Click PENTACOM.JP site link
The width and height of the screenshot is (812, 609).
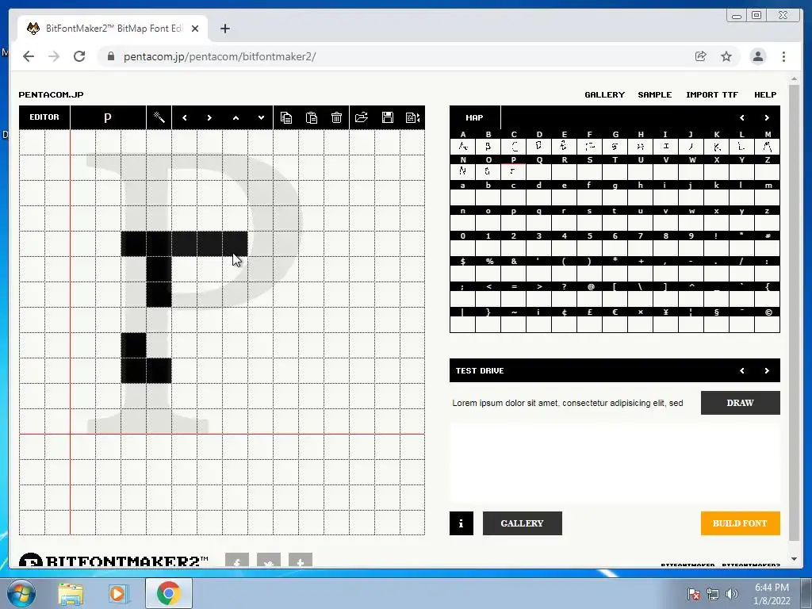[51, 95]
